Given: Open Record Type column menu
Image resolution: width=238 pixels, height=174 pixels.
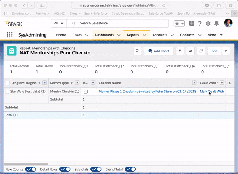Looking at the screenshot, I should pos(77,83).
